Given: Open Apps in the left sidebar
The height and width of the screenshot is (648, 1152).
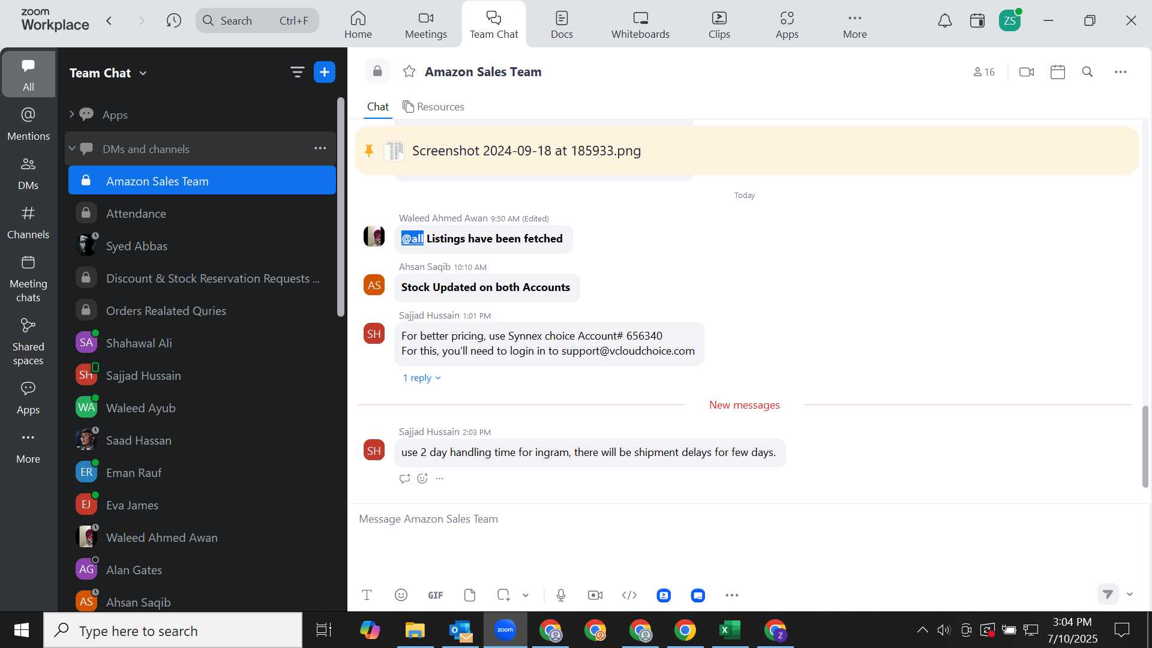Looking at the screenshot, I should coord(28,398).
